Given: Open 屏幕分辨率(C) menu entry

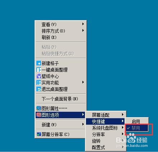Looking at the screenshot, I should click(x=60, y=134).
